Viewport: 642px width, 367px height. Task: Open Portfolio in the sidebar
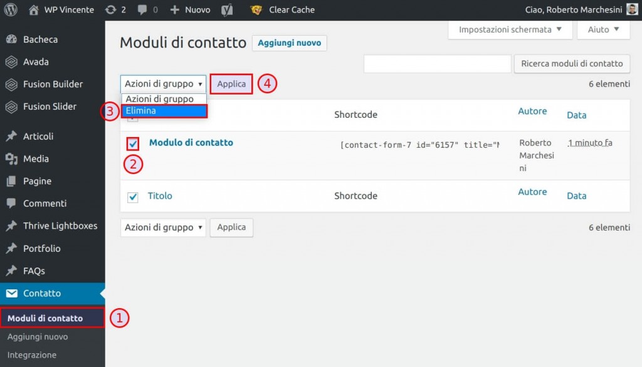pyautogui.click(x=42, y=249)
